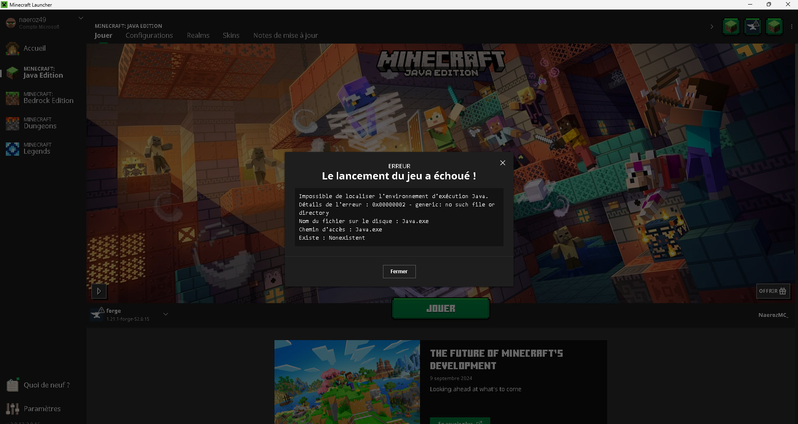Click the 9 septembre 2024 date
798x424 pixels.
(x=451, y=378)
